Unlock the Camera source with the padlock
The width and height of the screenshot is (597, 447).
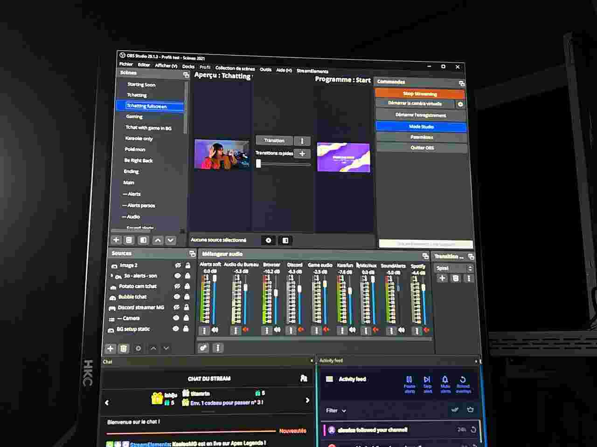pos(186,318)
